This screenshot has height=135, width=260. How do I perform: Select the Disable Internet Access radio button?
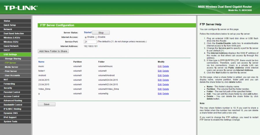click(x=96, y=37)
